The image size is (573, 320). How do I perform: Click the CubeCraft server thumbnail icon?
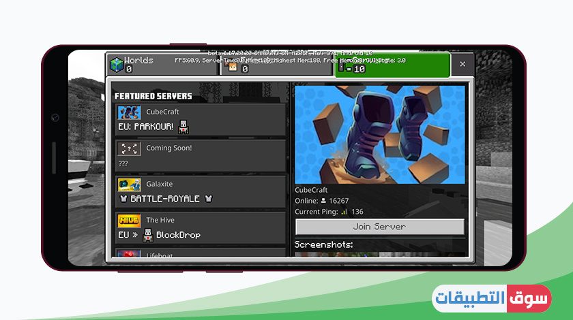point(129,113)
